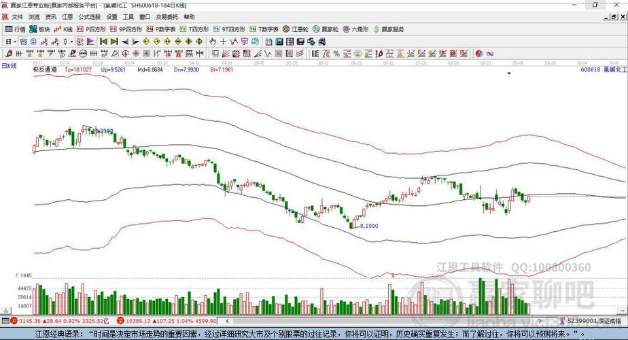Screen dimensions: 628x340
Task: Click the Md=8.8684 value
Action: tap(150, 70)
